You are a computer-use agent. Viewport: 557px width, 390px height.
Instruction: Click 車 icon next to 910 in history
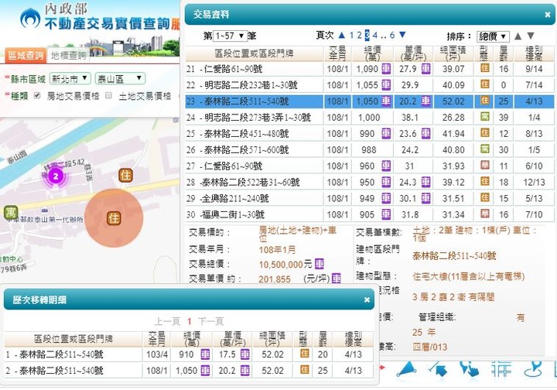tap(205, 354)
